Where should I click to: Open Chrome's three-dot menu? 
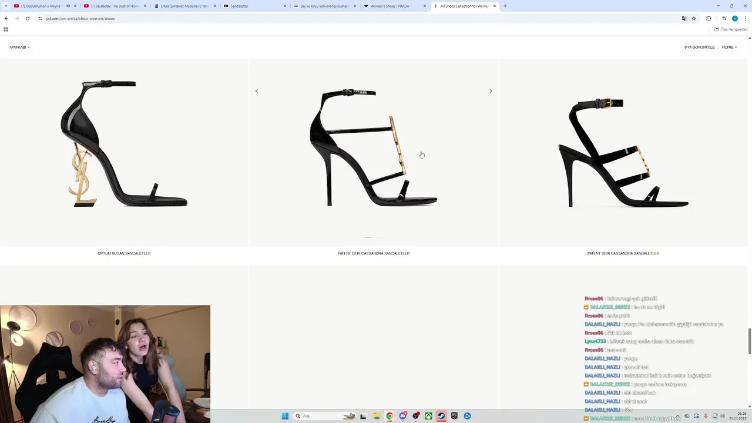pos(745,18)
